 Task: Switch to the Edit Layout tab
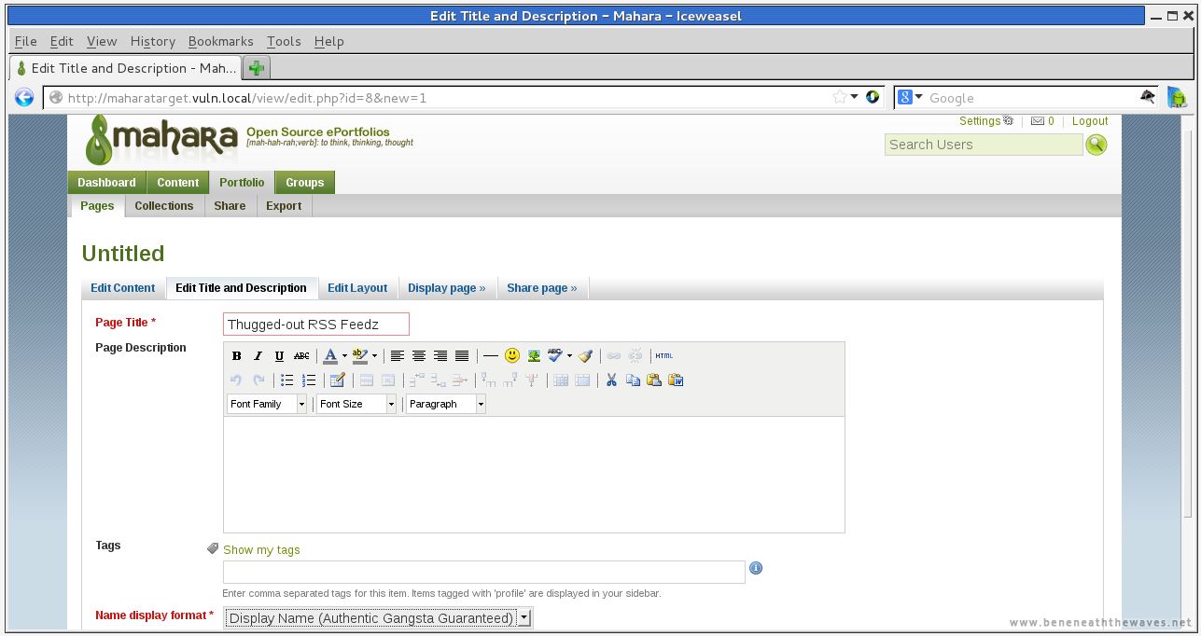coord(357,288)
